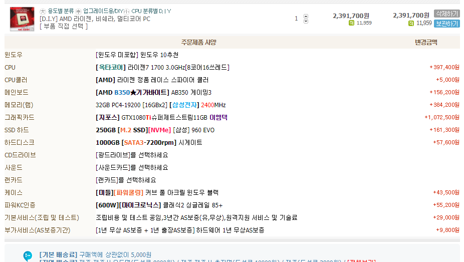Click the 그래픽카드 row label

coord(20,117)
